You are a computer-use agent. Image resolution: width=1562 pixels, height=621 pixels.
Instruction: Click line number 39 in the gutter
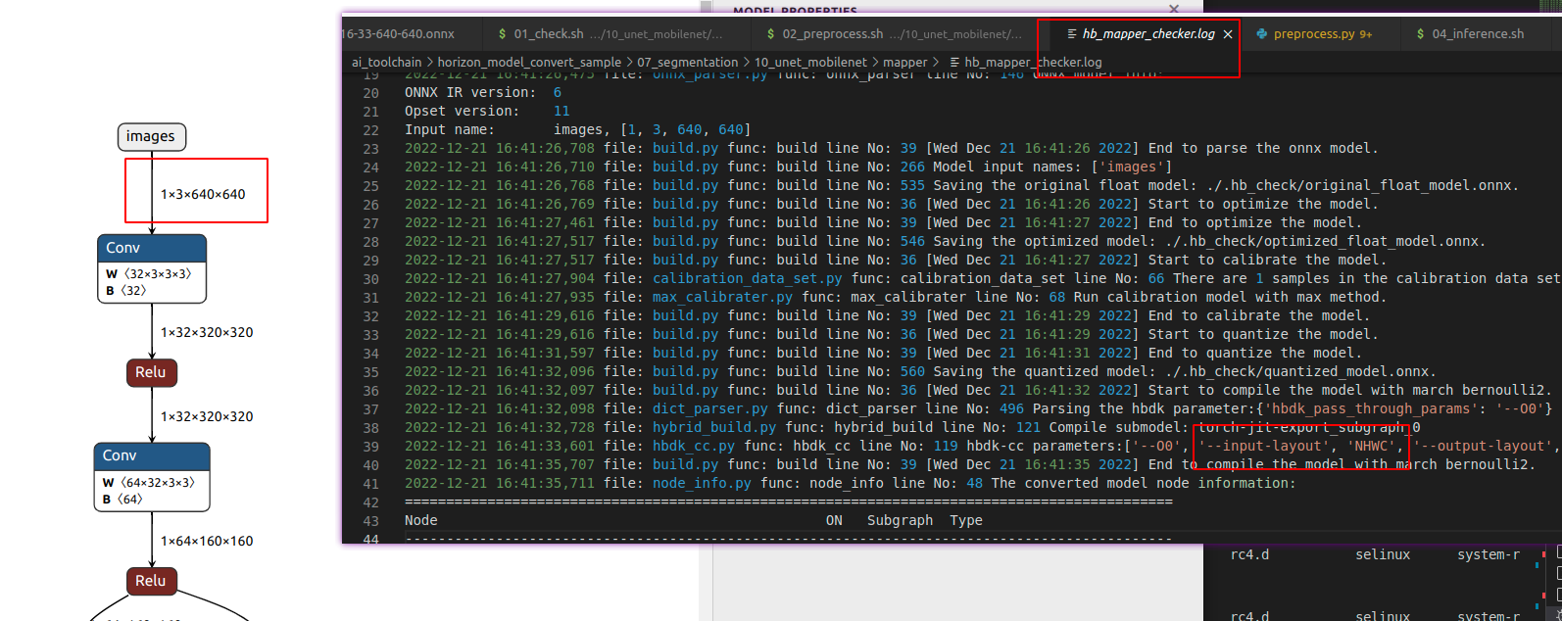click(x=370, y=446)
